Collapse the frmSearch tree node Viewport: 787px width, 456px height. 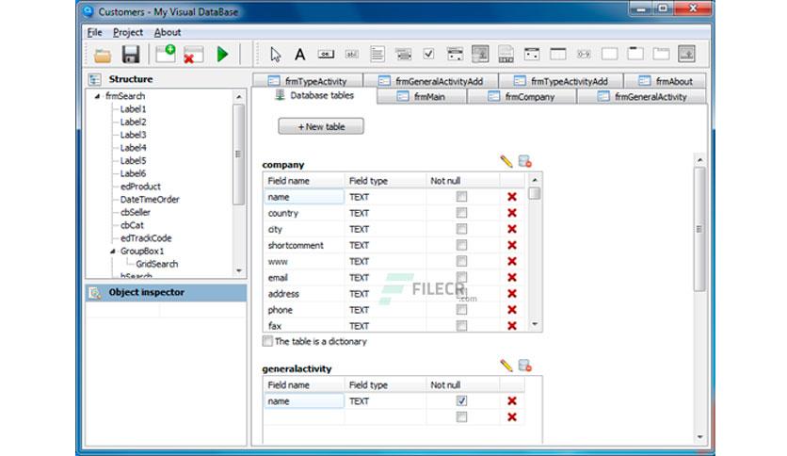pyautogui.click(x=97, y=96)
